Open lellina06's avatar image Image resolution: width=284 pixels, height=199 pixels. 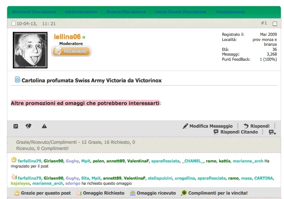[x=30, y=50]
